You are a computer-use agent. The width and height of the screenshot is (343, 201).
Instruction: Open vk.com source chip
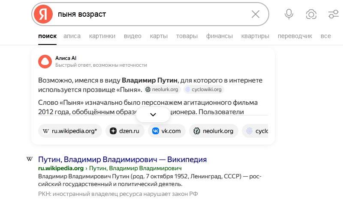coord(167,131)
